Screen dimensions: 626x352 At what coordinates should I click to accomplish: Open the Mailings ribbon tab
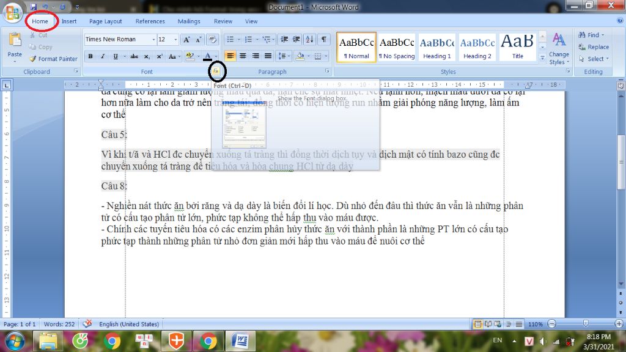click(x=189, y=21)
